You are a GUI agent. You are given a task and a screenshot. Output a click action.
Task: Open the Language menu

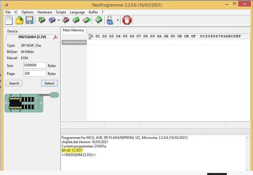77,12
